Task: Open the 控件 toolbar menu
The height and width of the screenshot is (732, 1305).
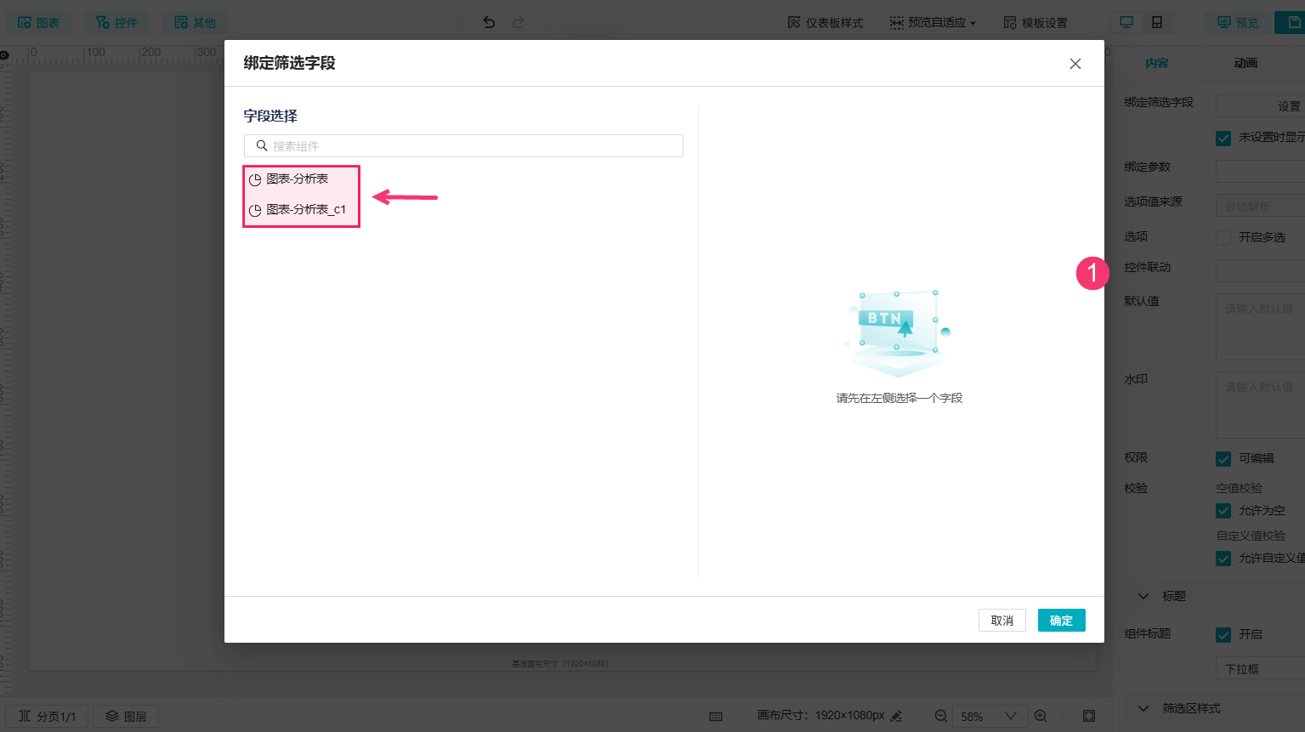Action: tap(116, 23)
